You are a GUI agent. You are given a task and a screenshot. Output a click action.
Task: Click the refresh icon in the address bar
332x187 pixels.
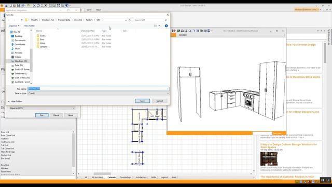(x=130, y=20)
